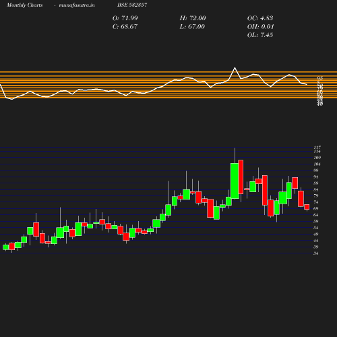Click the 109 price axis label
337x337 pixels.
click(x=317, y=158)
